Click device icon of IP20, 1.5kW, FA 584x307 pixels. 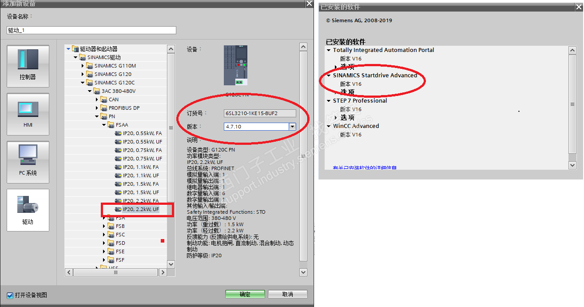118,184
